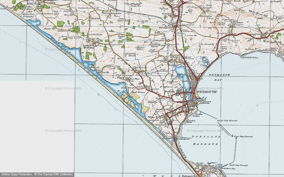The height and width of the screenshot is (177, 284).
Task: Click the Redcliff Point label
Action: pos(251,58)
